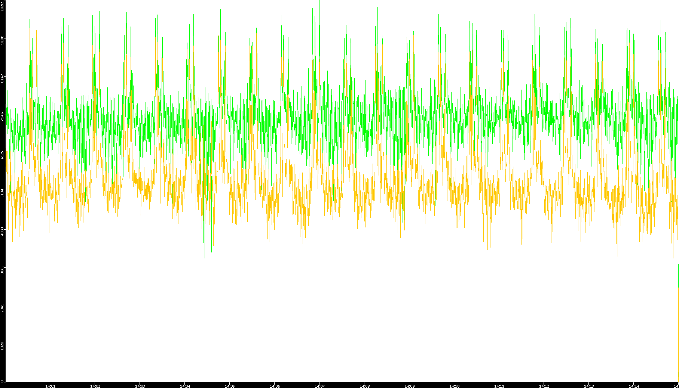Select the 4083 label on the vertical axis

[x=2, y=231]
